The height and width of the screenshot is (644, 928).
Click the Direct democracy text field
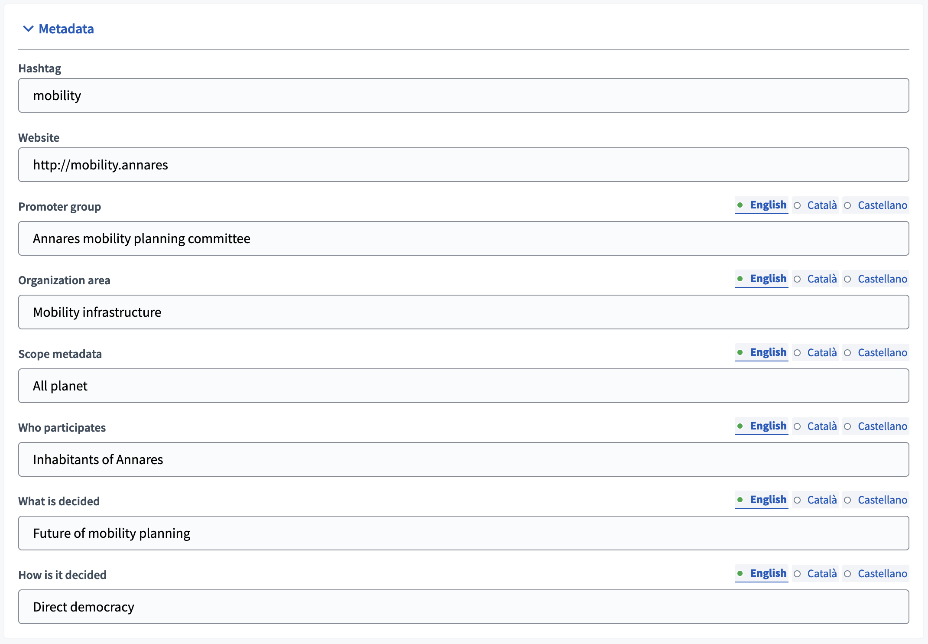[x=463, y=607]
